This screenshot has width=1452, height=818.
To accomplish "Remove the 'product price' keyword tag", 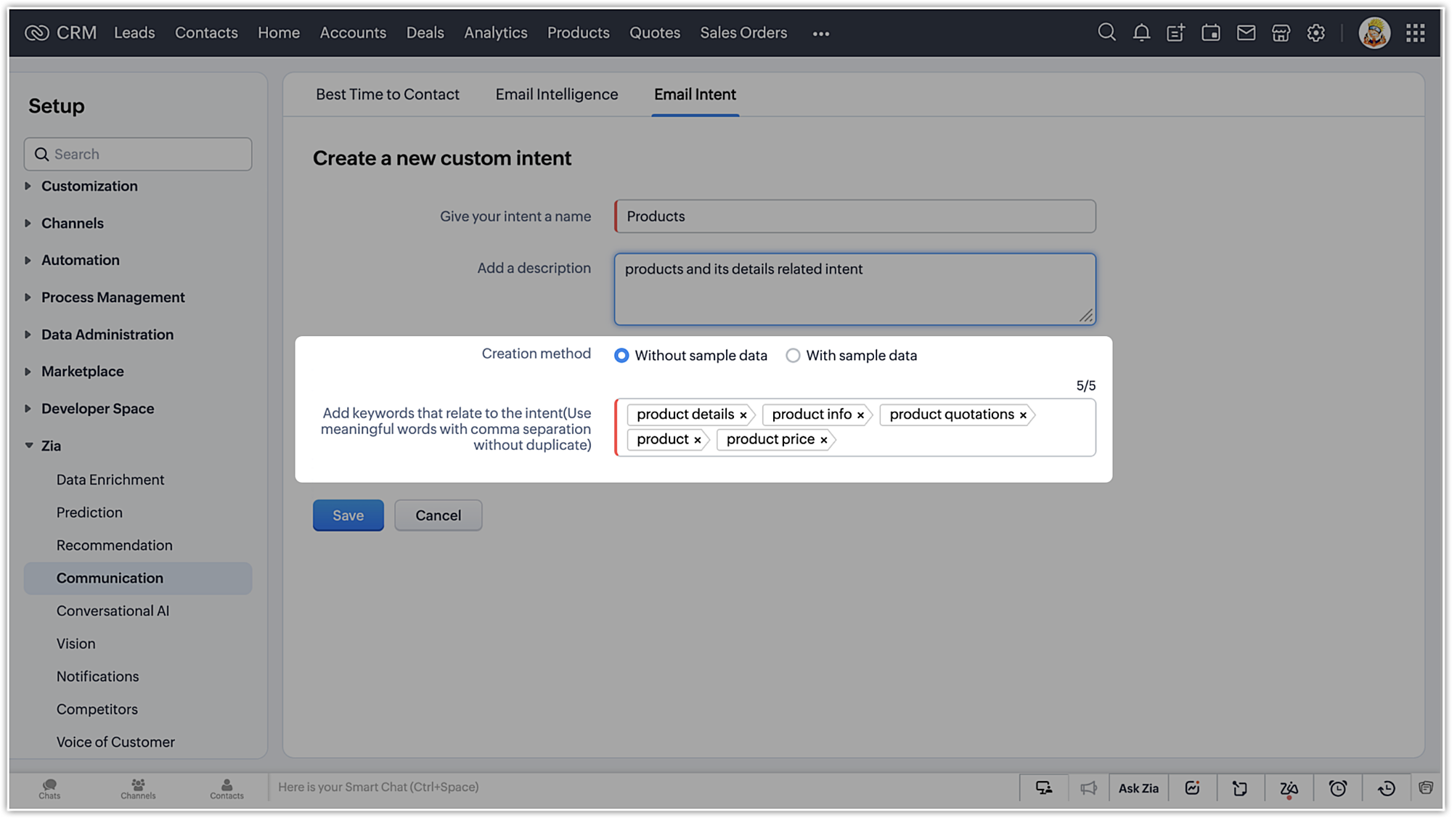I will point(824,440).
